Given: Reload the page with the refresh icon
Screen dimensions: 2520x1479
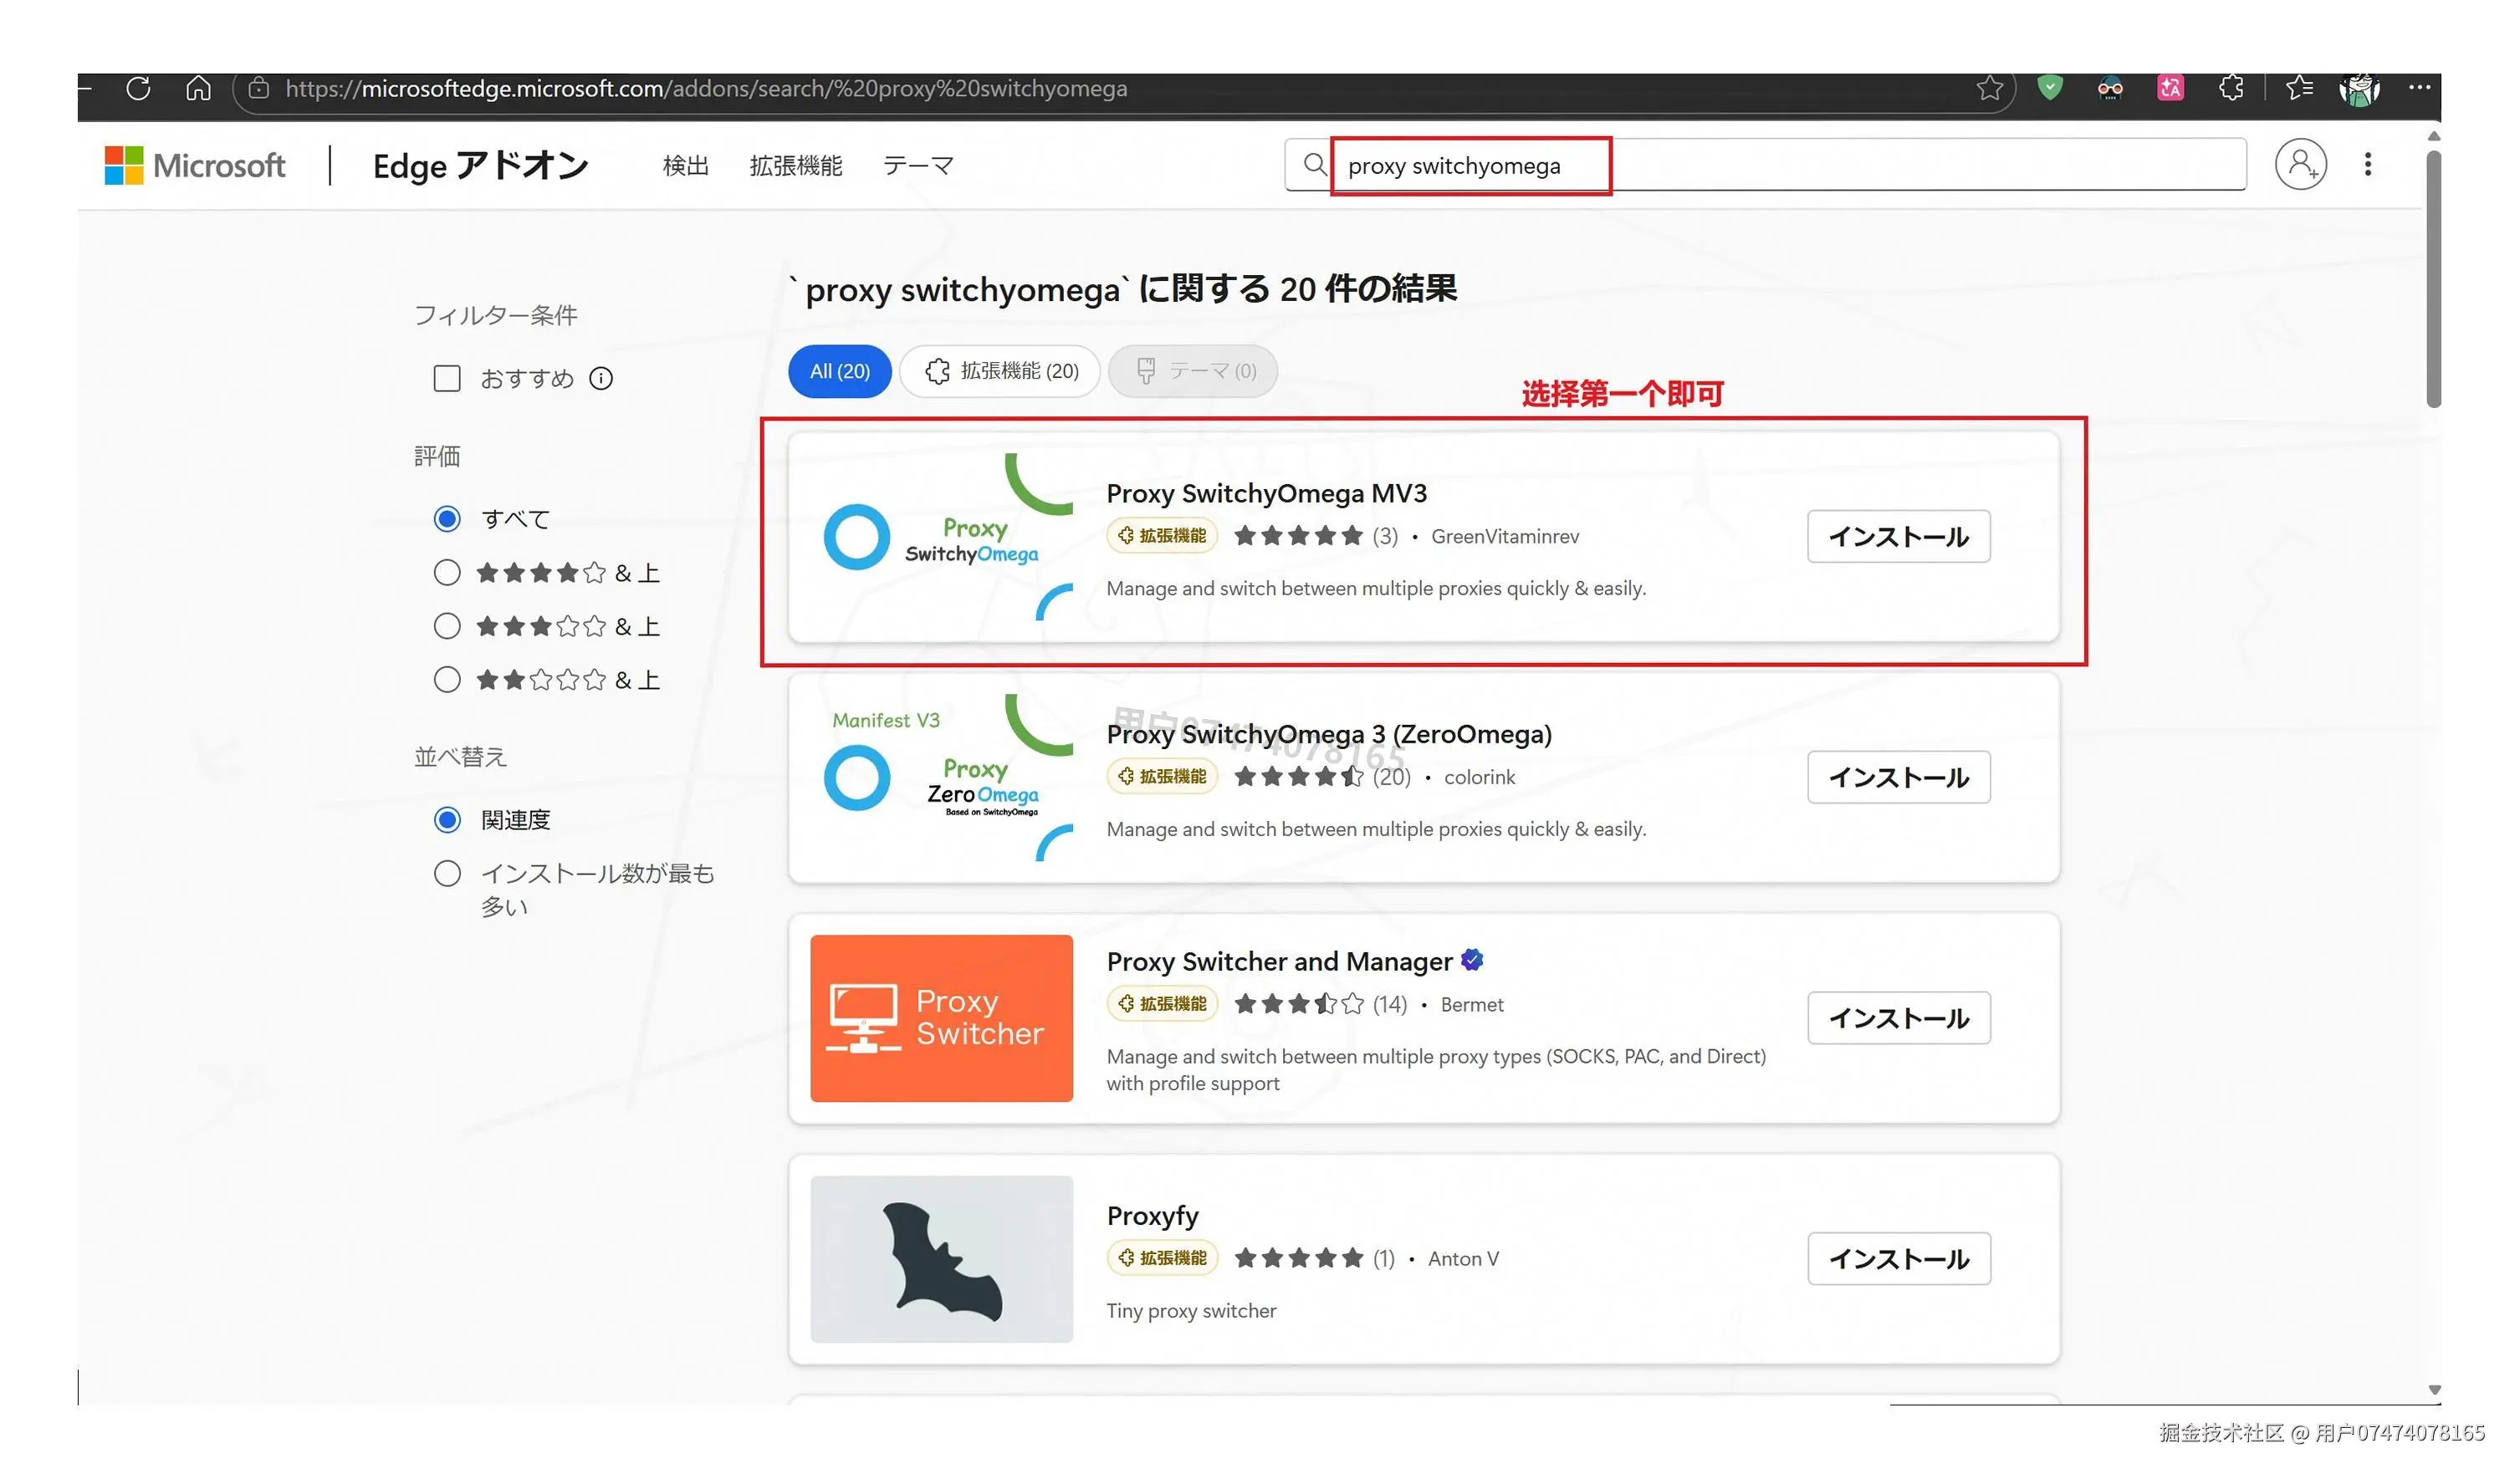Looking at the screenshot, I should coord(138,88).
